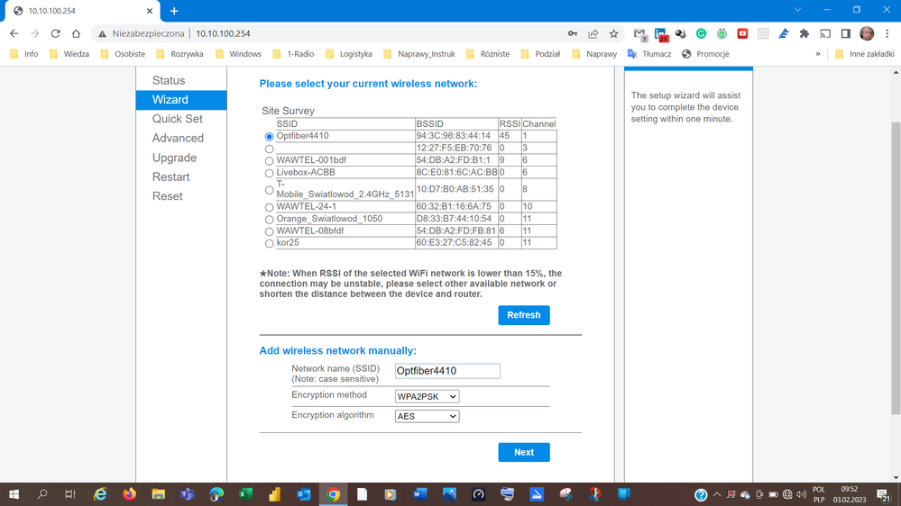The image size is (901, 506).
Task: Open the Grammarly extension icon
Action: [700, 33]
